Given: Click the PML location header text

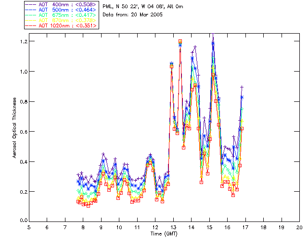Looking at the screenshot, I should click(143, 7).
